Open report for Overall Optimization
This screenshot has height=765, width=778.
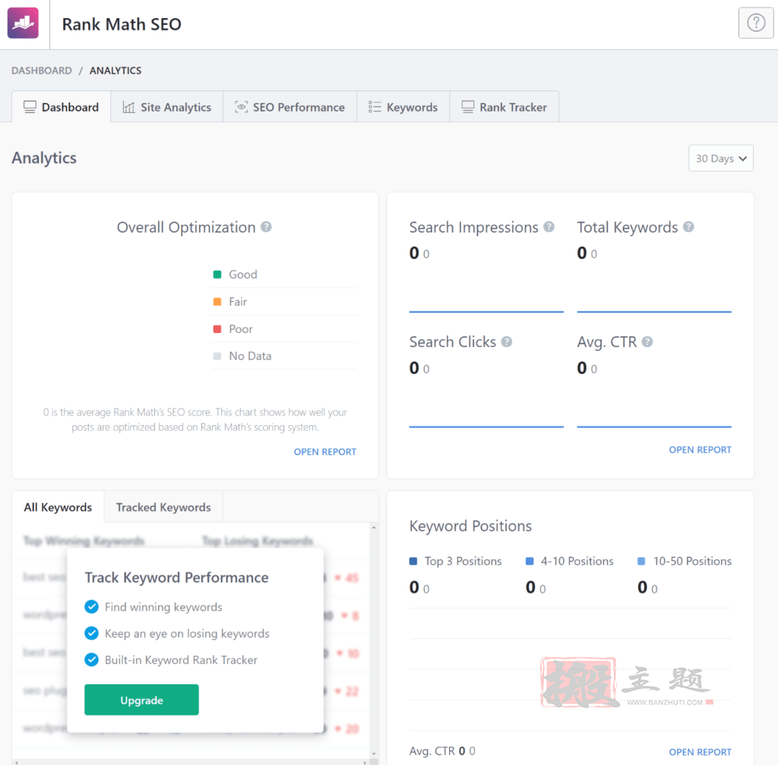click(325, 452)
